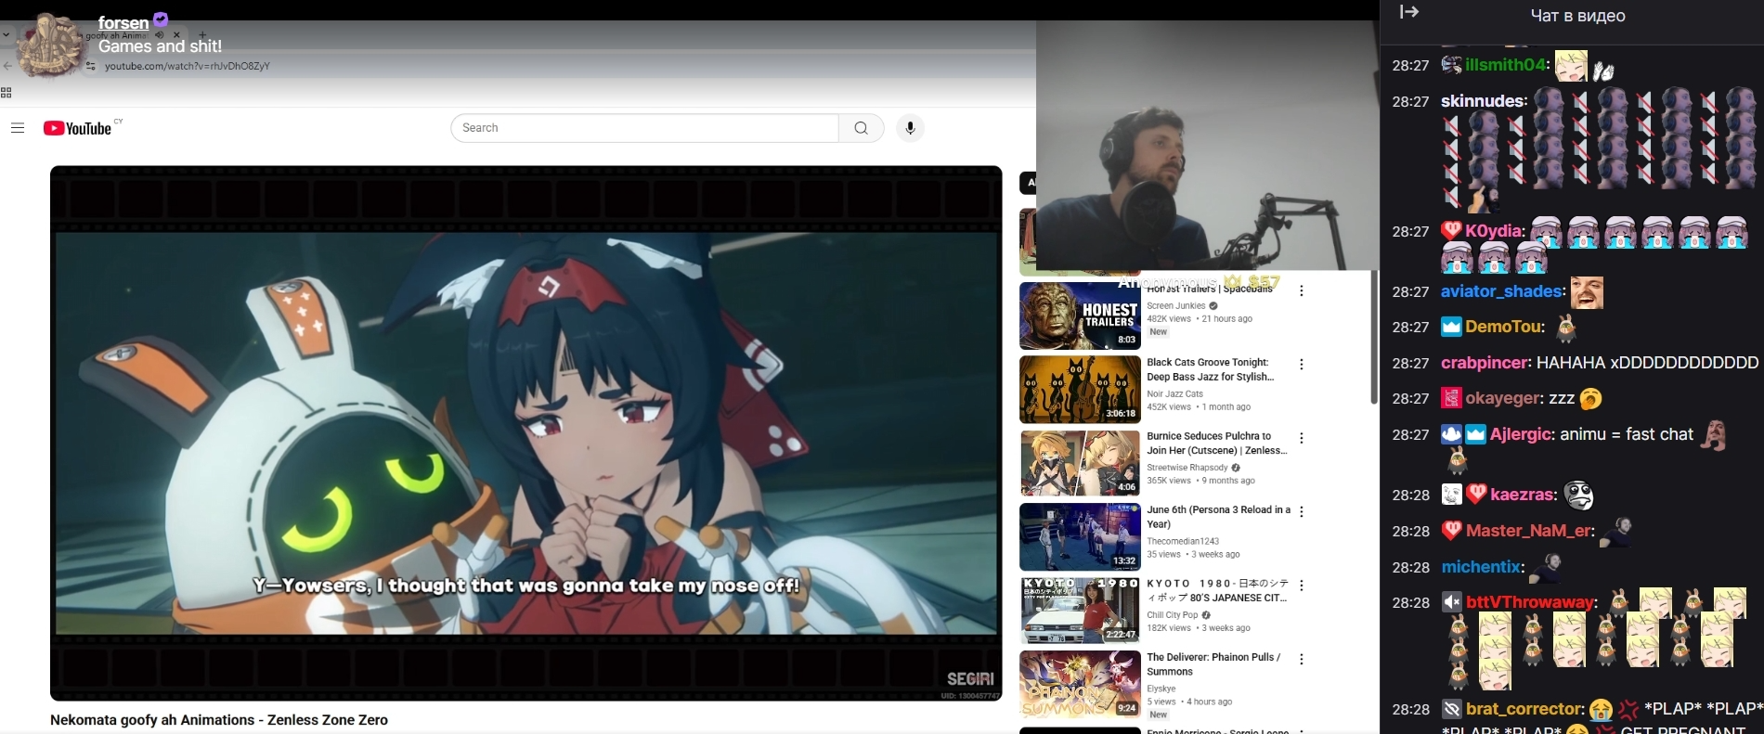Click 'Чат в видео' chat header
The width and height of the screenshot is (1764, 734).
(1577, 15)
